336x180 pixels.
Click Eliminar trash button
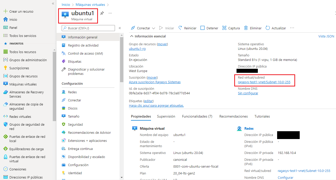point(253,28)
